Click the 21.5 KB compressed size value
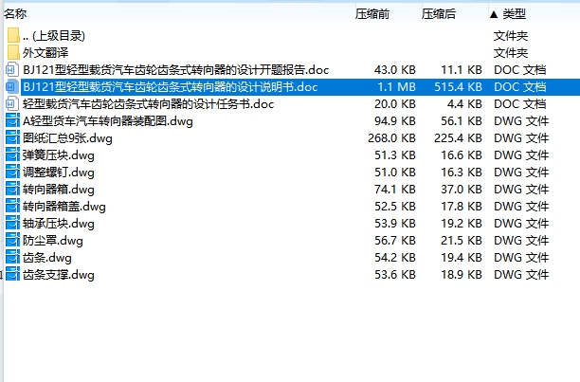The image size is (580, 382). [x=462, y=241]
